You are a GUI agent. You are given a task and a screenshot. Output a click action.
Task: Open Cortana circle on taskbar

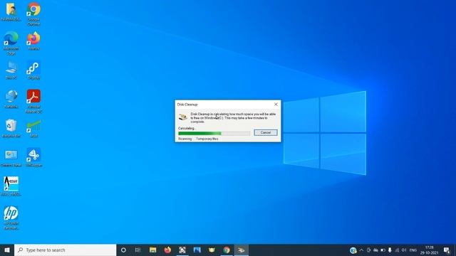pos(123,250)
